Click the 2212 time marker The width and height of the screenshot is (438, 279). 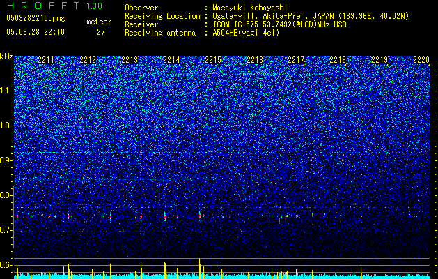(88, 60)
